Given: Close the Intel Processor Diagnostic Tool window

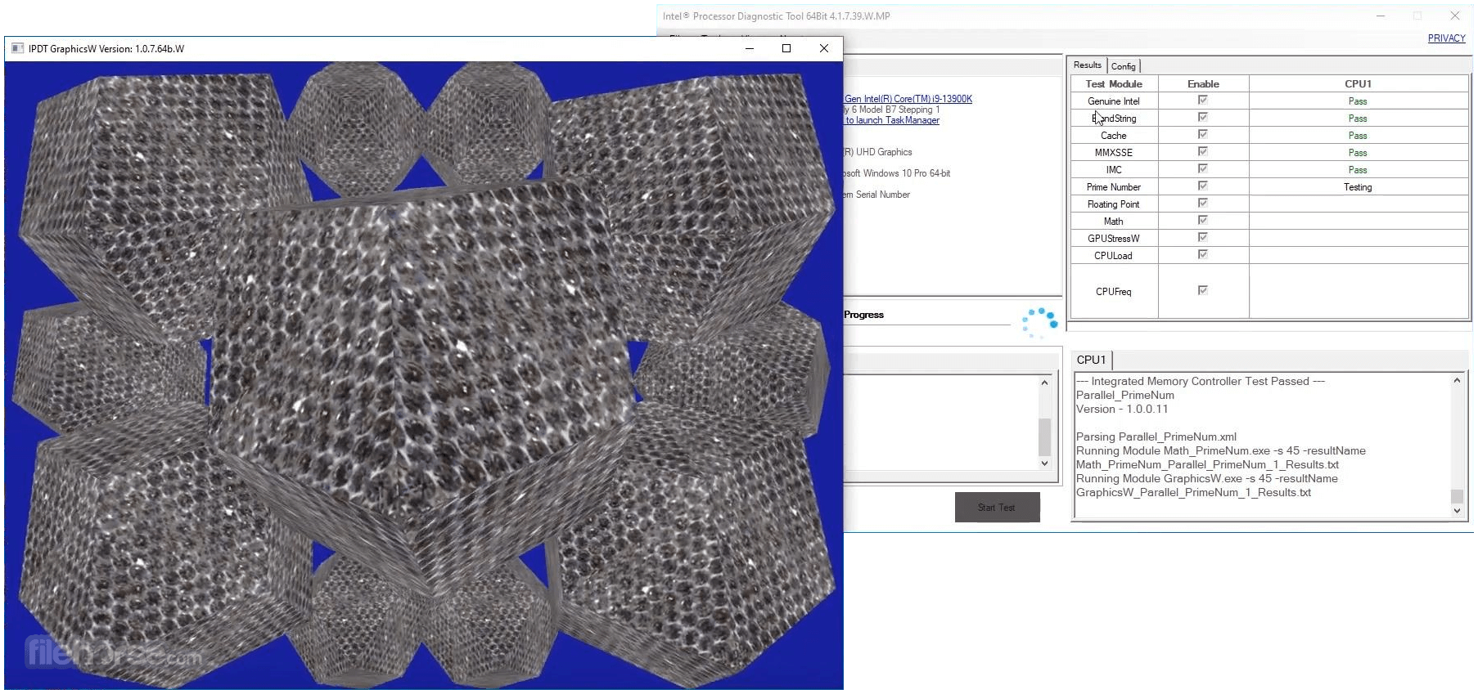Looking at the screenshot, I should pyautogui.click(x=1454, y=16).
